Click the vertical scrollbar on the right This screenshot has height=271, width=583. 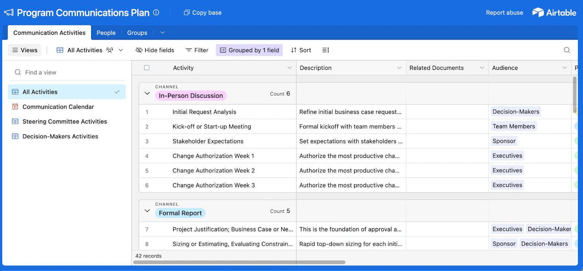[575, 95]
